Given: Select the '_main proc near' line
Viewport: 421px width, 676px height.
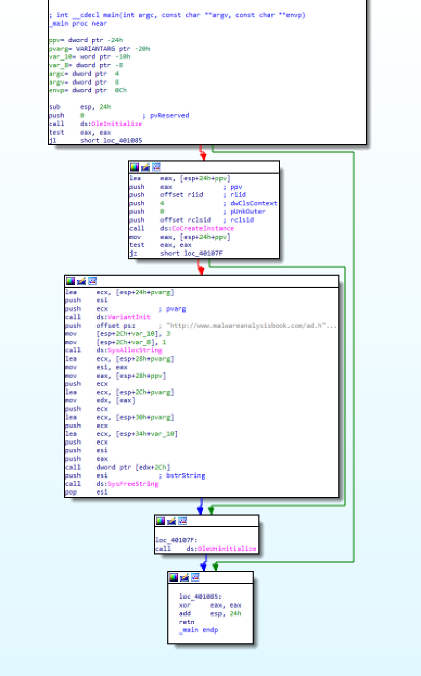Looking at the screenshot, I should [x=78, y=24].
